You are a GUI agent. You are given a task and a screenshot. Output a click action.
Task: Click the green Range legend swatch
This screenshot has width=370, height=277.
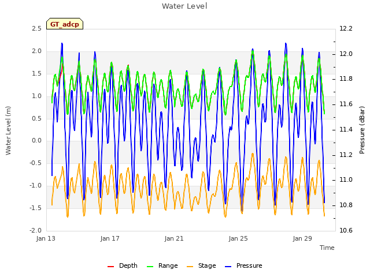point(150,267)
